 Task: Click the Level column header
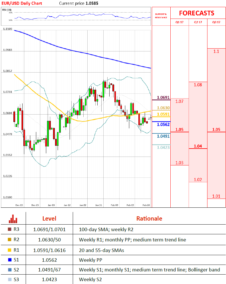click(49, 219)
